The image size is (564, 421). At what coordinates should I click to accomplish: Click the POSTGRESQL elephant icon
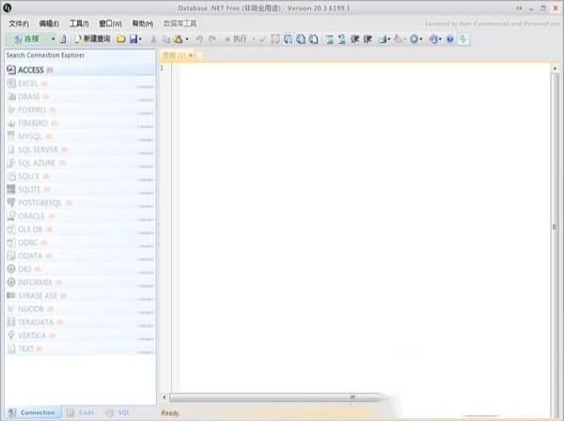coord(11,202)
